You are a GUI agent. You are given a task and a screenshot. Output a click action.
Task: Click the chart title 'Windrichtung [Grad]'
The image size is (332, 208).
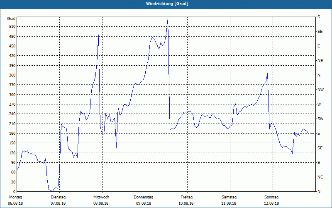coord(167,4)
